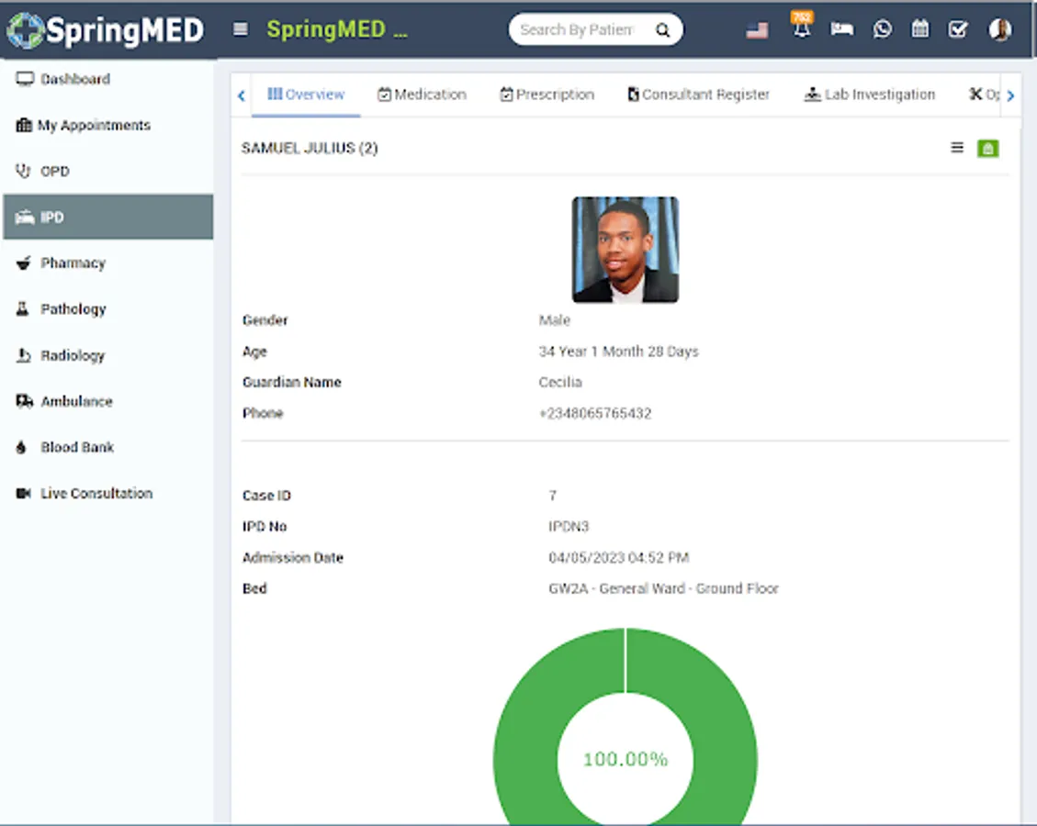Image resolution: width=1037 pixels, height=826 pixels.
Task: Click the admission date 04/05/2023 04:52 PM
Action: click(x=619, y=558)
